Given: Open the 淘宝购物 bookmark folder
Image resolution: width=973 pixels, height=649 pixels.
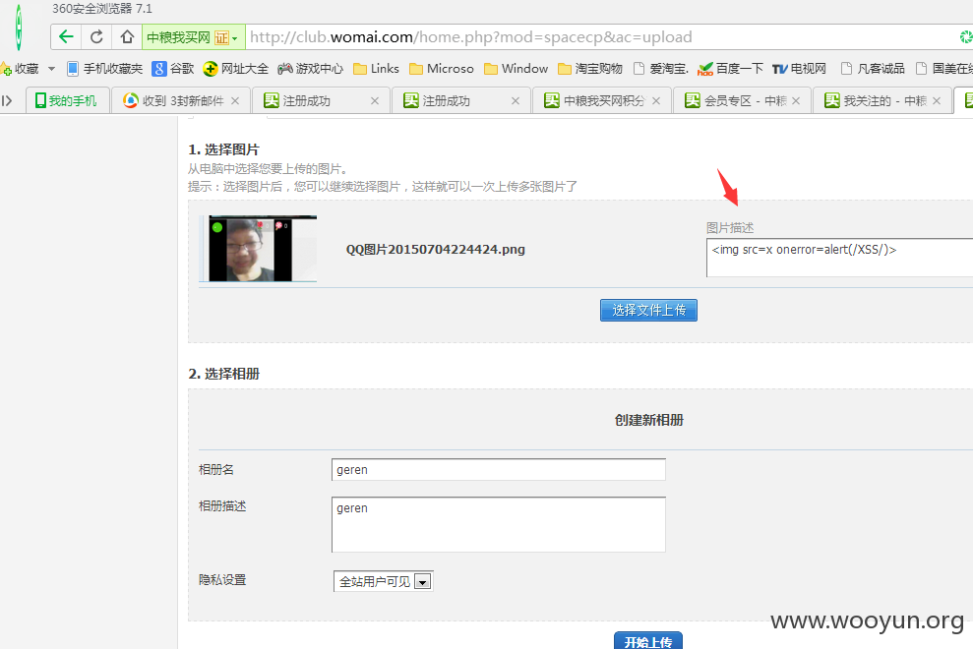Looking at the screenshot, I should pyautogui.click(x=590, y=69).
